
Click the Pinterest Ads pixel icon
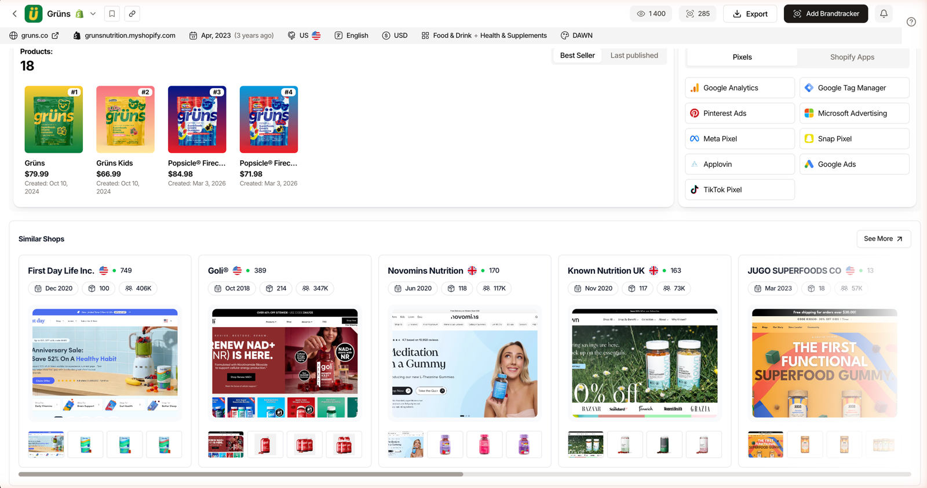(695, 113)
